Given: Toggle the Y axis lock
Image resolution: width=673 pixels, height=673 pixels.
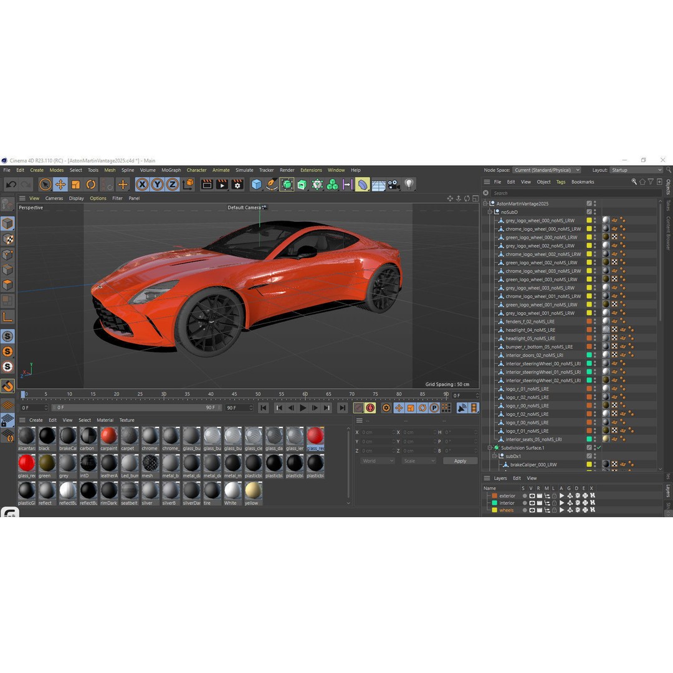Looking at the screenshot, I should [157, 184].
